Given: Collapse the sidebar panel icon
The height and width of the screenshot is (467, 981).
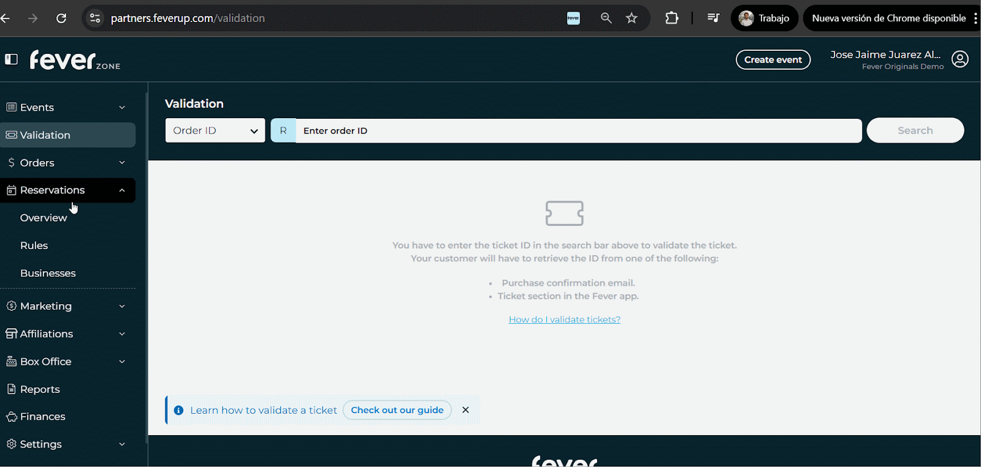Looking at the screenshot, I should [11, 59].
